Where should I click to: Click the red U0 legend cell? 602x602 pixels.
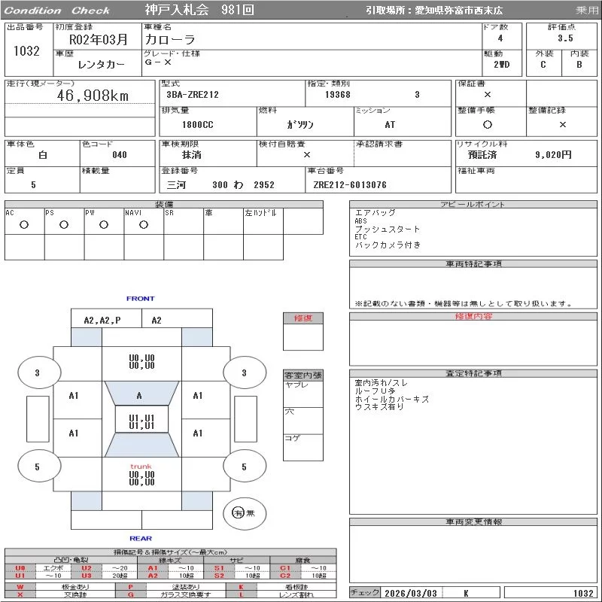pos(20,567)
